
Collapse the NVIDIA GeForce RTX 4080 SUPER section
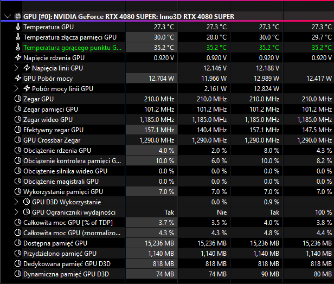(x=7, y=17)
